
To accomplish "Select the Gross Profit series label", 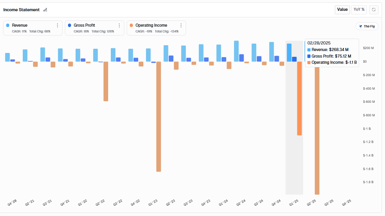I will point(84,26).
